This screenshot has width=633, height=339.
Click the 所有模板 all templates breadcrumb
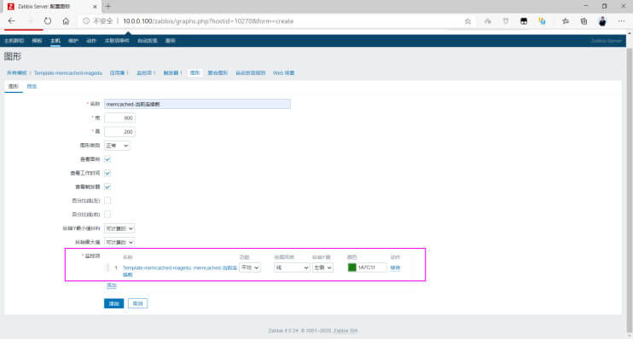(x=16, y=73)
